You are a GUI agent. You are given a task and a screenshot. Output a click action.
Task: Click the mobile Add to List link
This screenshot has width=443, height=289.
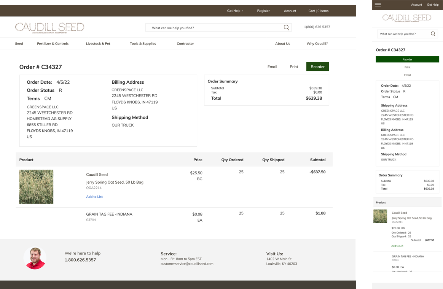point(397,246)
